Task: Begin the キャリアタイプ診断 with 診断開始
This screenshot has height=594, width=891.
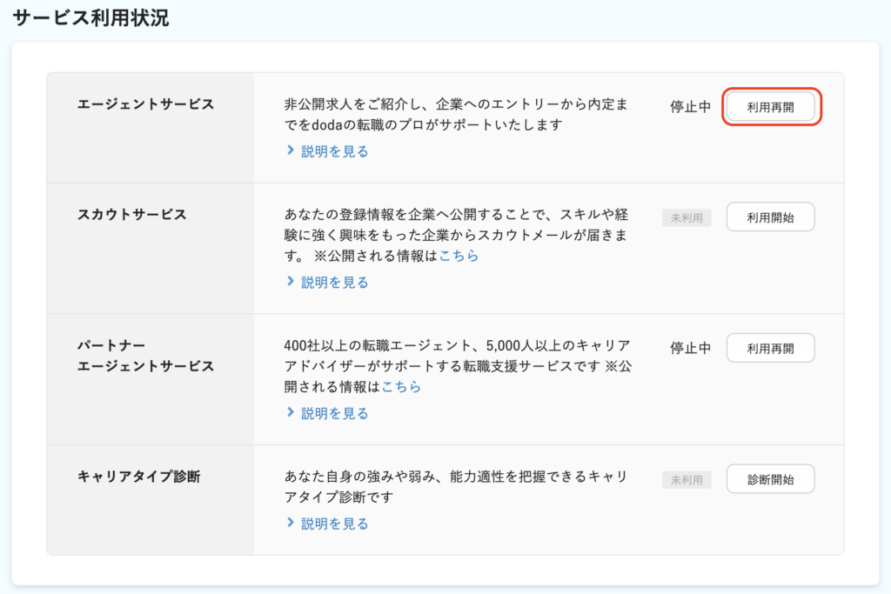Action: [770, 478]
